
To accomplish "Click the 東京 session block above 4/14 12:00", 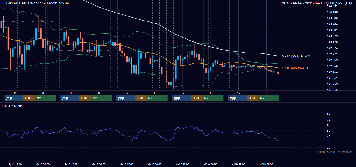I will [x=14, y=98].
